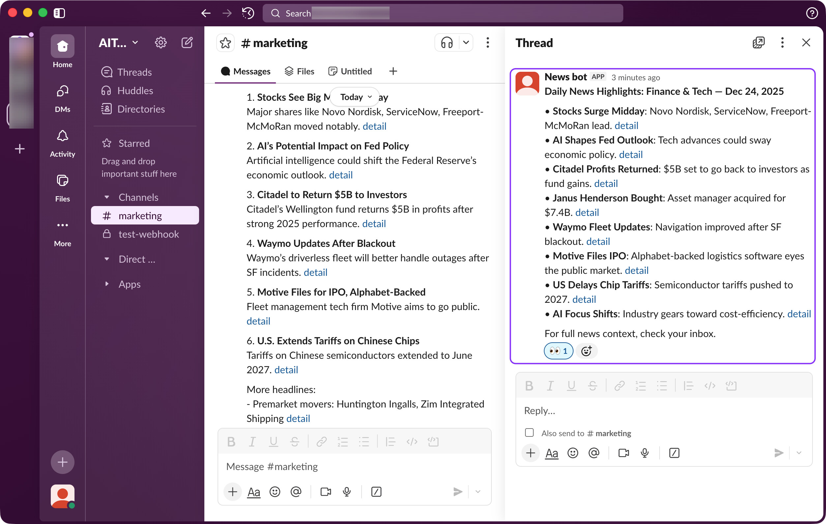This screenshot has width=826, height=524.
Task: Switch to the Files tab
Action: (300, 71)
